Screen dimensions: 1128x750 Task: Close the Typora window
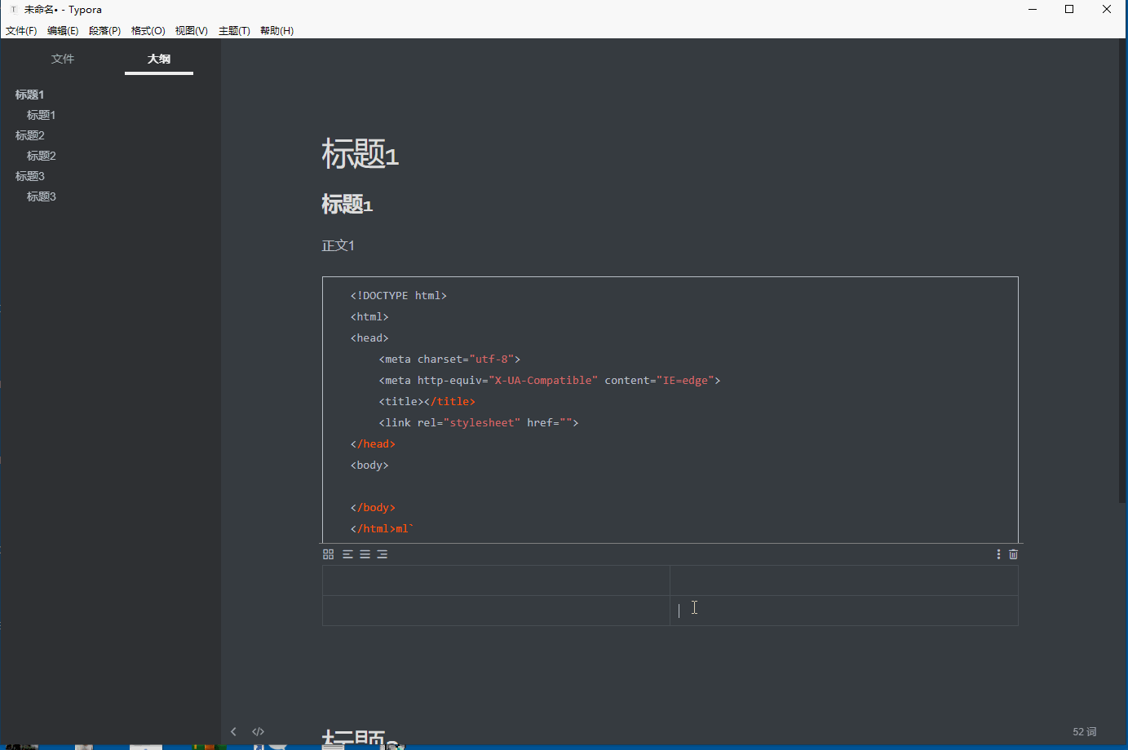click(x=1107, y=10)
